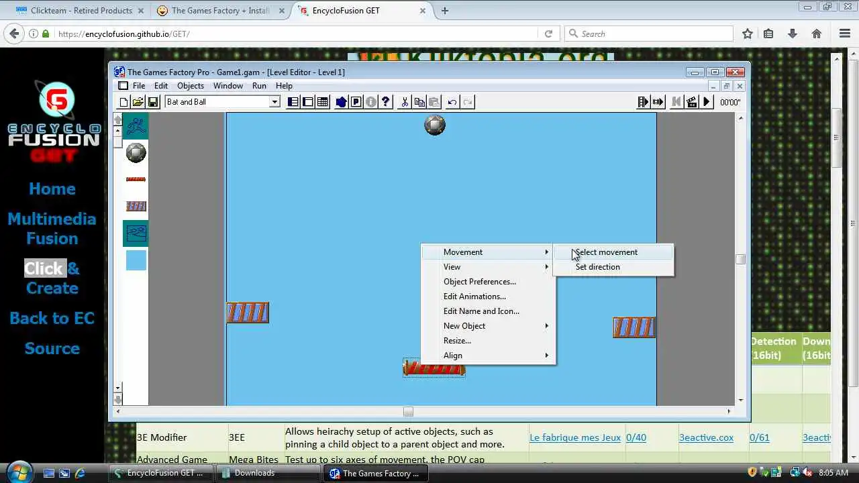
Task: Pick the striped brick object in palette
Action: click(136, 206)
